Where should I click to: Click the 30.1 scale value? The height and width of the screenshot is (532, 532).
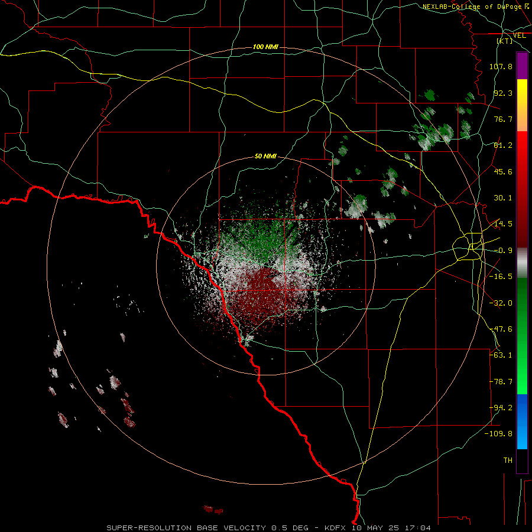click(x=503, y=198)
